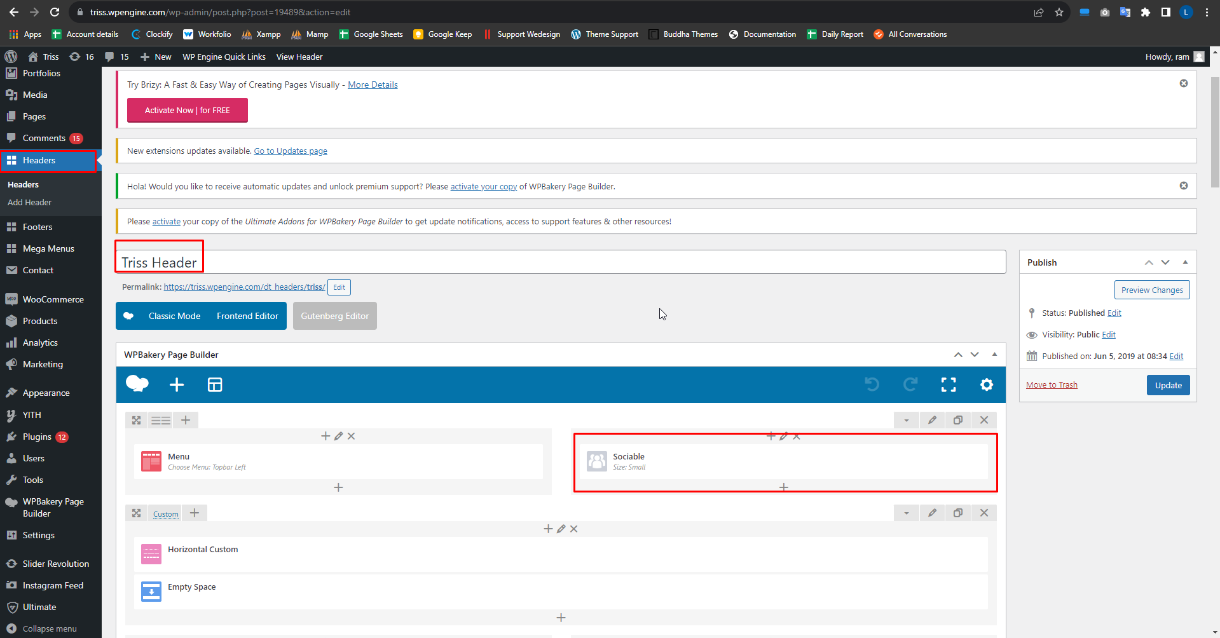Click the WPBakery cloud logo icon
Image resolution: width=1220 pixels, height=638 pixels.
pyautogui.click(x=137, y=384)
